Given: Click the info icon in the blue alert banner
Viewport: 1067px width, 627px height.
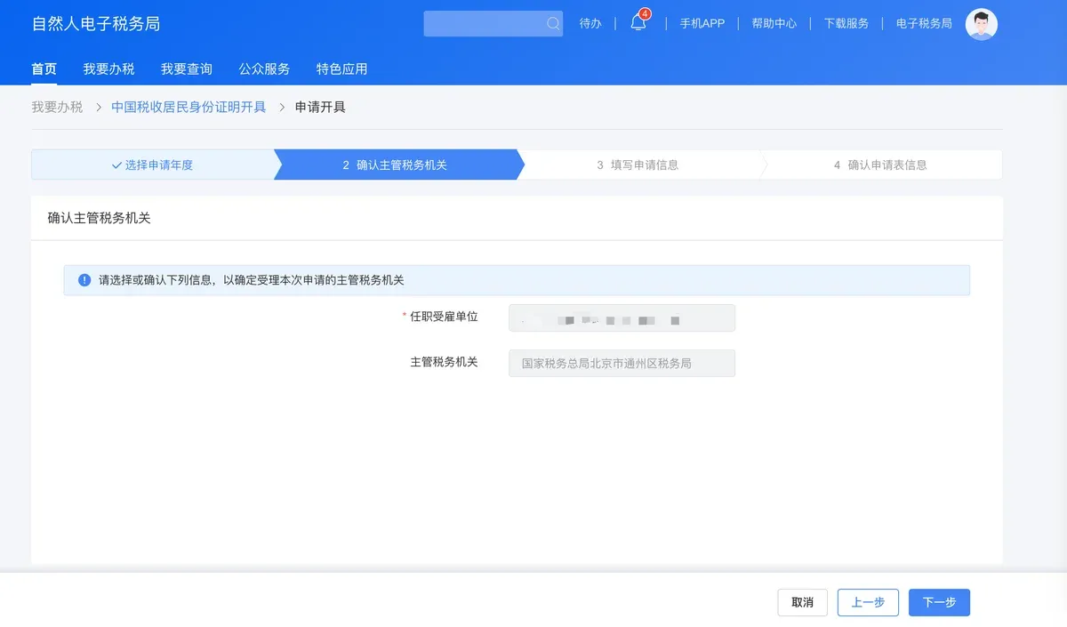Looking at the screenshot, I should click(84, 279).
